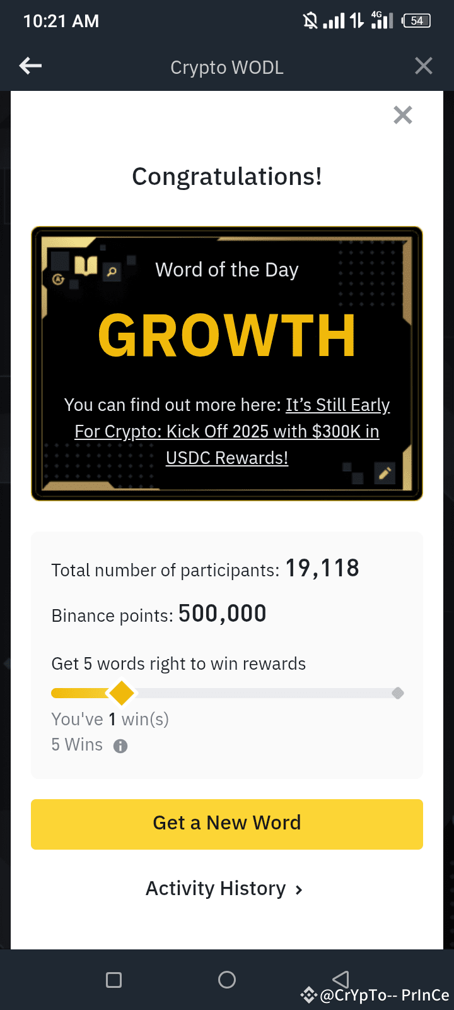The height and width of the screenshot is (1010, 454).
Task: Tap the battery indicator in status bar
Action: tap(416, 21)
